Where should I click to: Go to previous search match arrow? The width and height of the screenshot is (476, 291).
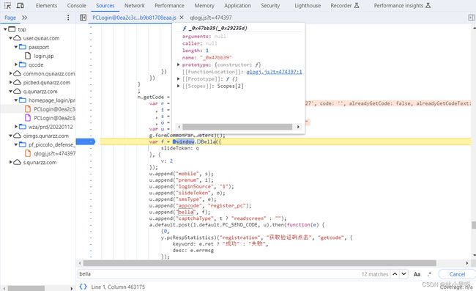tap(395, 274)
